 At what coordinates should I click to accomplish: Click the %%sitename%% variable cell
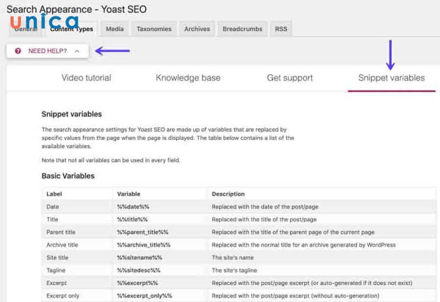140,257
